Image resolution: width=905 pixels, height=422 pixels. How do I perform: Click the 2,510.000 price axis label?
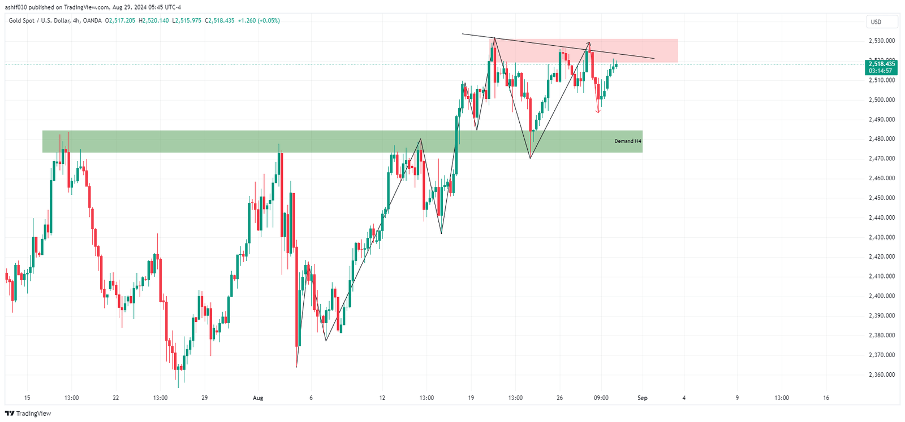(x=881, y=80)
